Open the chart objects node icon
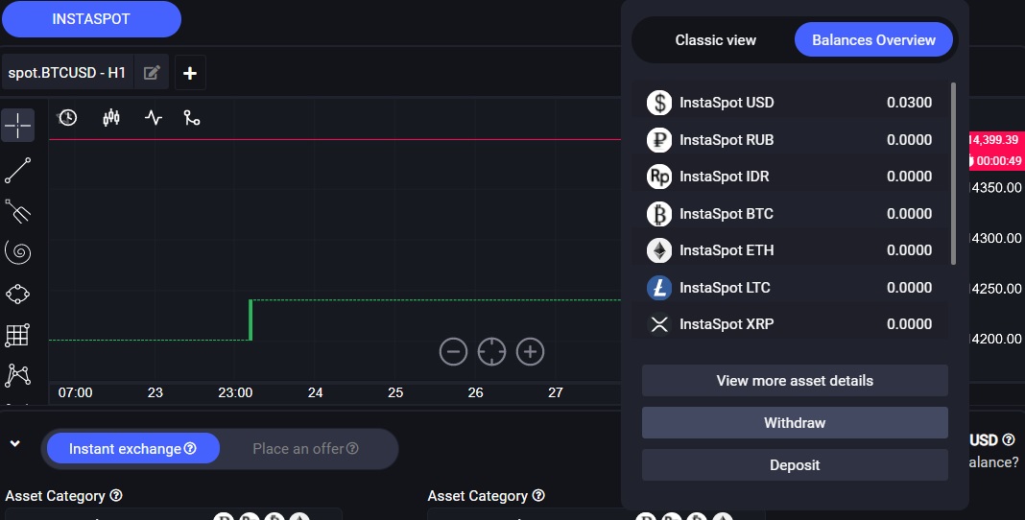 [x=192, y=118]
